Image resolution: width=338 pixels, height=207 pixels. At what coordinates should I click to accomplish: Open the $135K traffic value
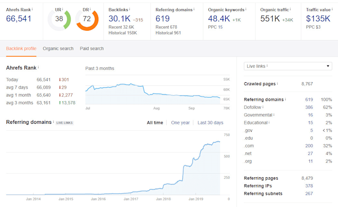(x=318, y=19)
